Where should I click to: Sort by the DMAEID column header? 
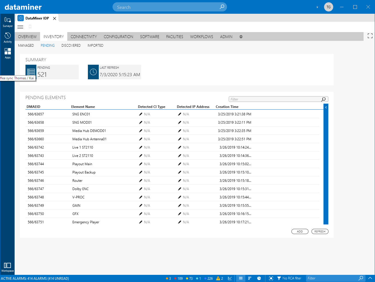point(33,107)
